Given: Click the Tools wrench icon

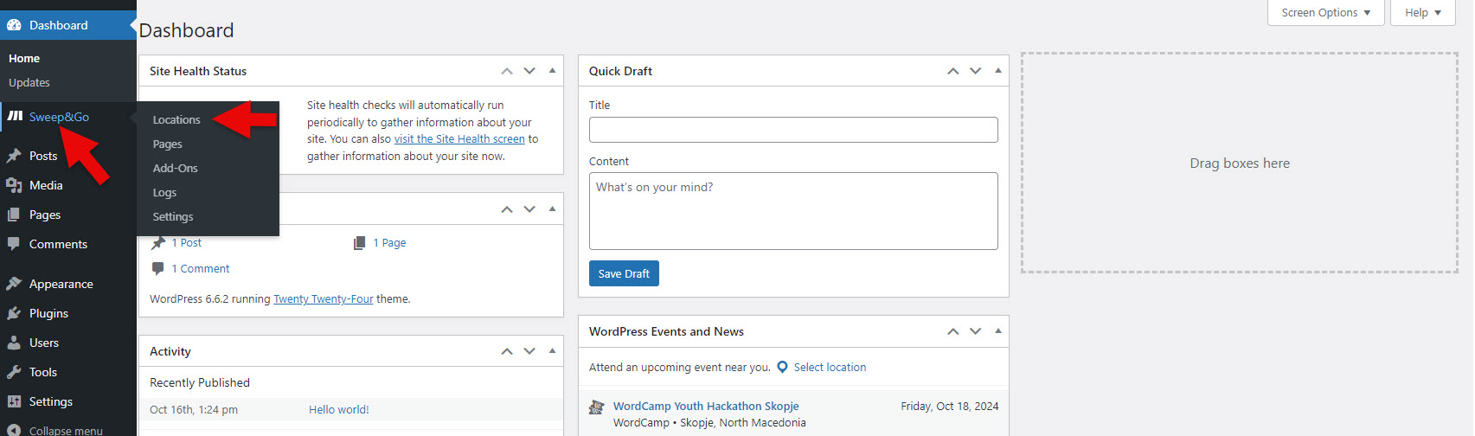Looking at the screenshot, I should click(x=14, y=372).
